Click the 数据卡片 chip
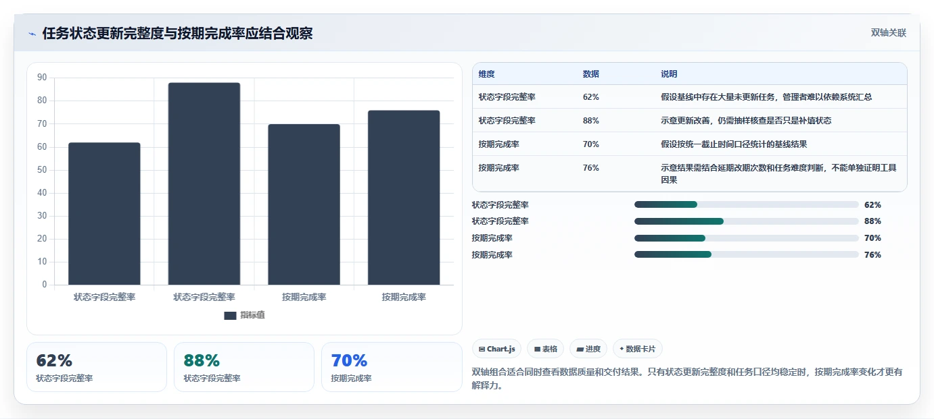Image resolution: width=934 pixels, height=419 pixels. (638, 349)
